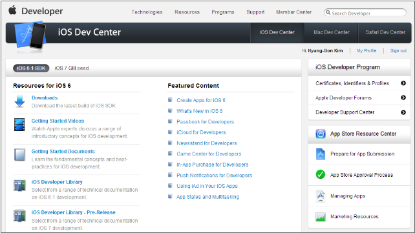This screenshot has height=233, width=415.
Task: Open Developer Support Center arrow
Action: 403,112
